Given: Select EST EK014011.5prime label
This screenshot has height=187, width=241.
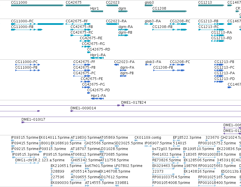Looking at the screenshot, I should 54,138.
